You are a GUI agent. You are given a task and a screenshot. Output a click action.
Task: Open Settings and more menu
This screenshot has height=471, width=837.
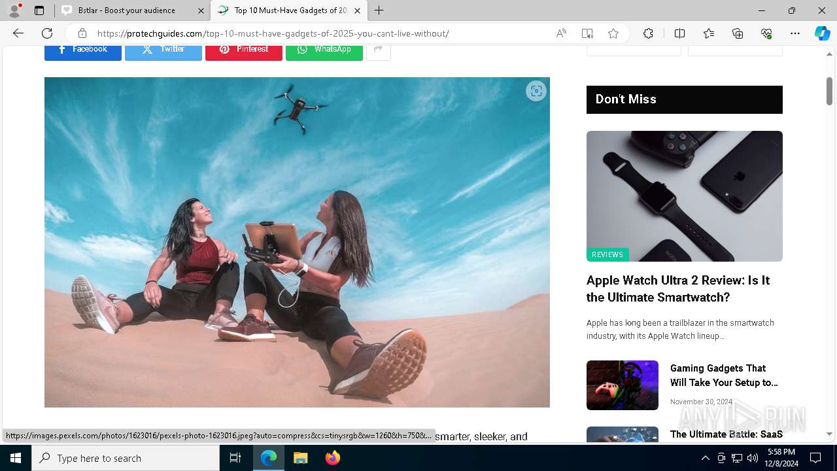pos(795,33)
